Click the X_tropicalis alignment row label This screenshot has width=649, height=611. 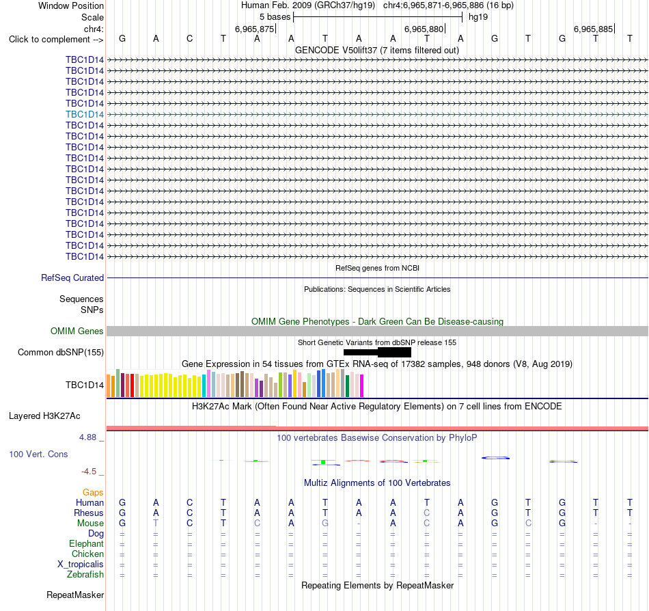(81, 565)
